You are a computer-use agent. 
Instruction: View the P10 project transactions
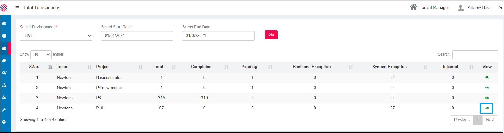point(486,108)
